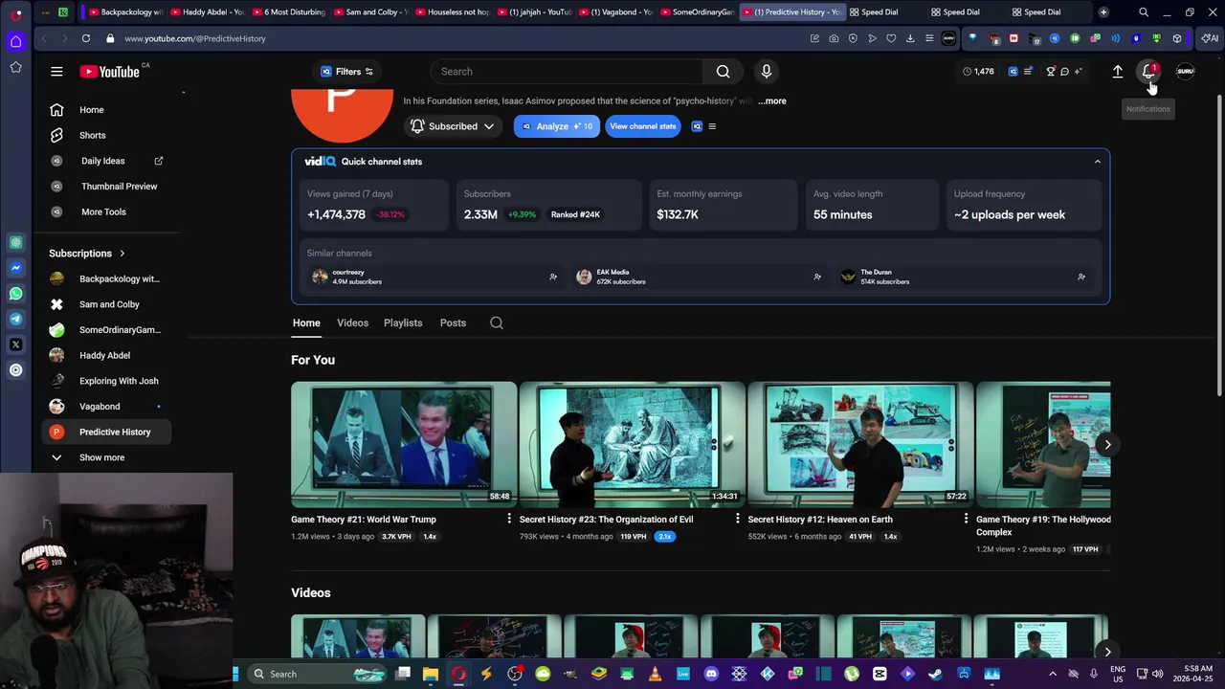The width and height of the screenshot is (1225, 689).
Task: Reload the page in browser toolbar
Action: pyautogui.click(x=86, y=38)
